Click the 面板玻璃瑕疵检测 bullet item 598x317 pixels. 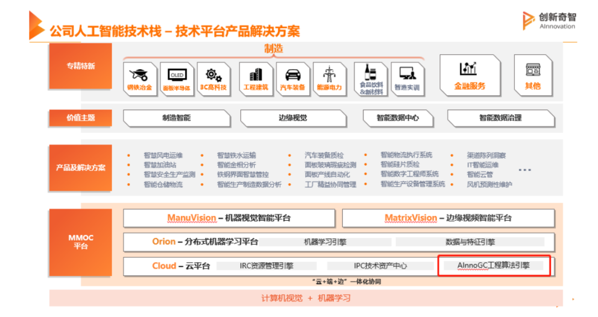coord(330,165)
